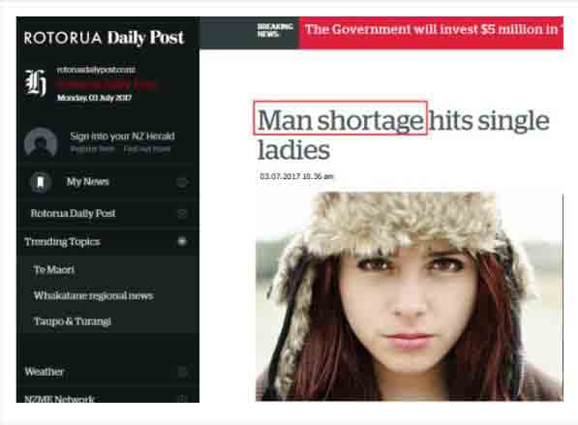This screenshot has width=578, height=425.
Task: Click the Man shortage headline text
Action: pos(340,120)
